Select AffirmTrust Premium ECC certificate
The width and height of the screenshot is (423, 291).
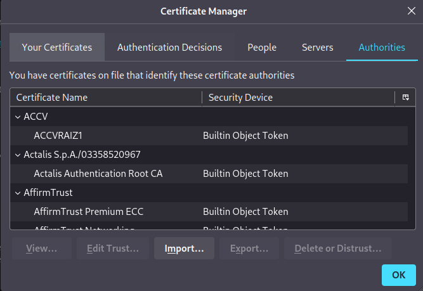[x=91, y=212]
